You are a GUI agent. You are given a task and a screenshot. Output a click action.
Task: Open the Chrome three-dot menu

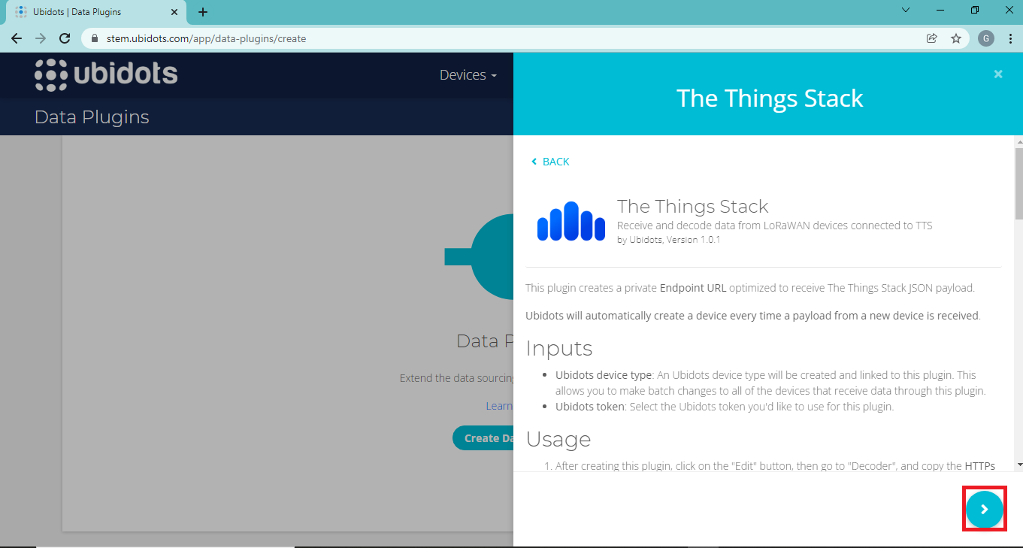click(x=1009, y=38)
